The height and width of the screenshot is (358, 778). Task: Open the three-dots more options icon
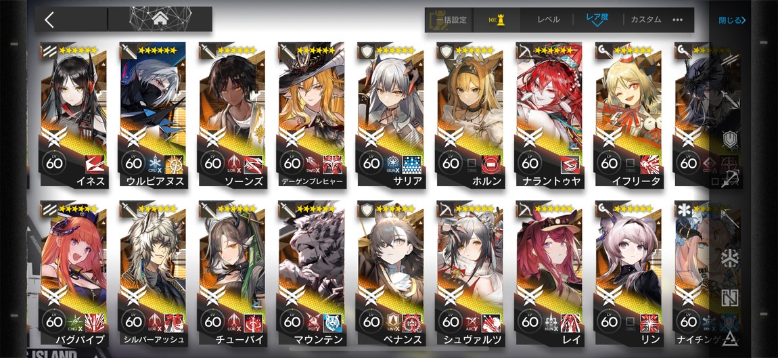pos(677,20)
